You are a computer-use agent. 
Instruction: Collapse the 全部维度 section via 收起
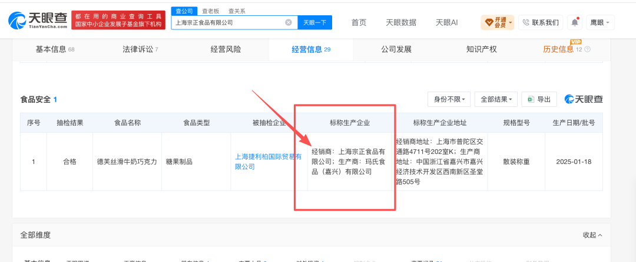592,235
